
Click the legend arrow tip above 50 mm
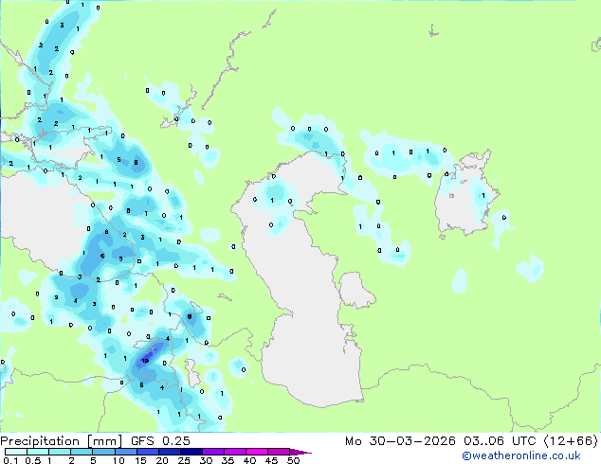(300, 452)
